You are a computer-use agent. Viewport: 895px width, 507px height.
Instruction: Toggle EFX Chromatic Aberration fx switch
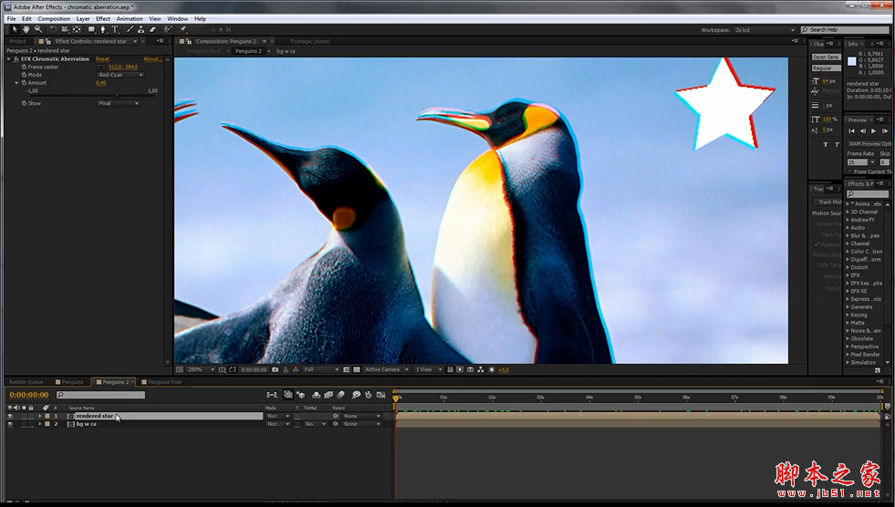[16, 58]
